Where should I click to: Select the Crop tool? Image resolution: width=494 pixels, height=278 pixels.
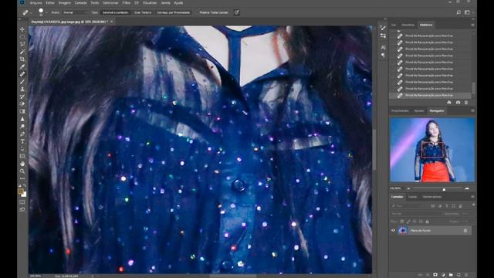[22, 59]
